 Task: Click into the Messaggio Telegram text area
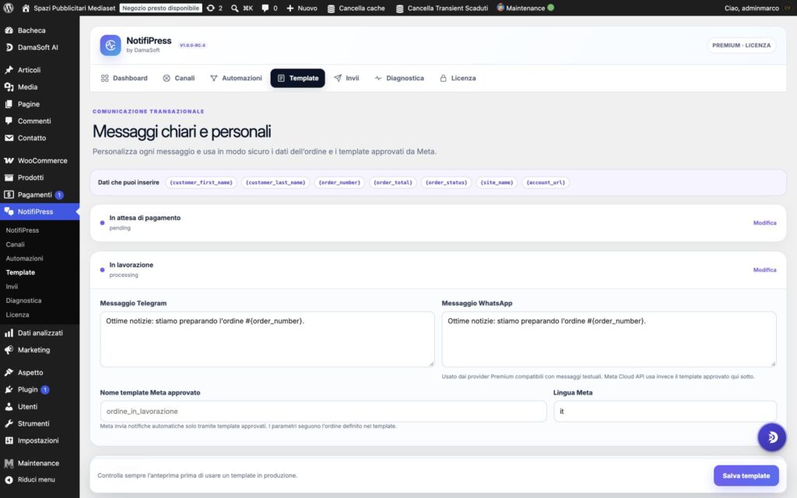pyautogui.click(x=268, y=339)
